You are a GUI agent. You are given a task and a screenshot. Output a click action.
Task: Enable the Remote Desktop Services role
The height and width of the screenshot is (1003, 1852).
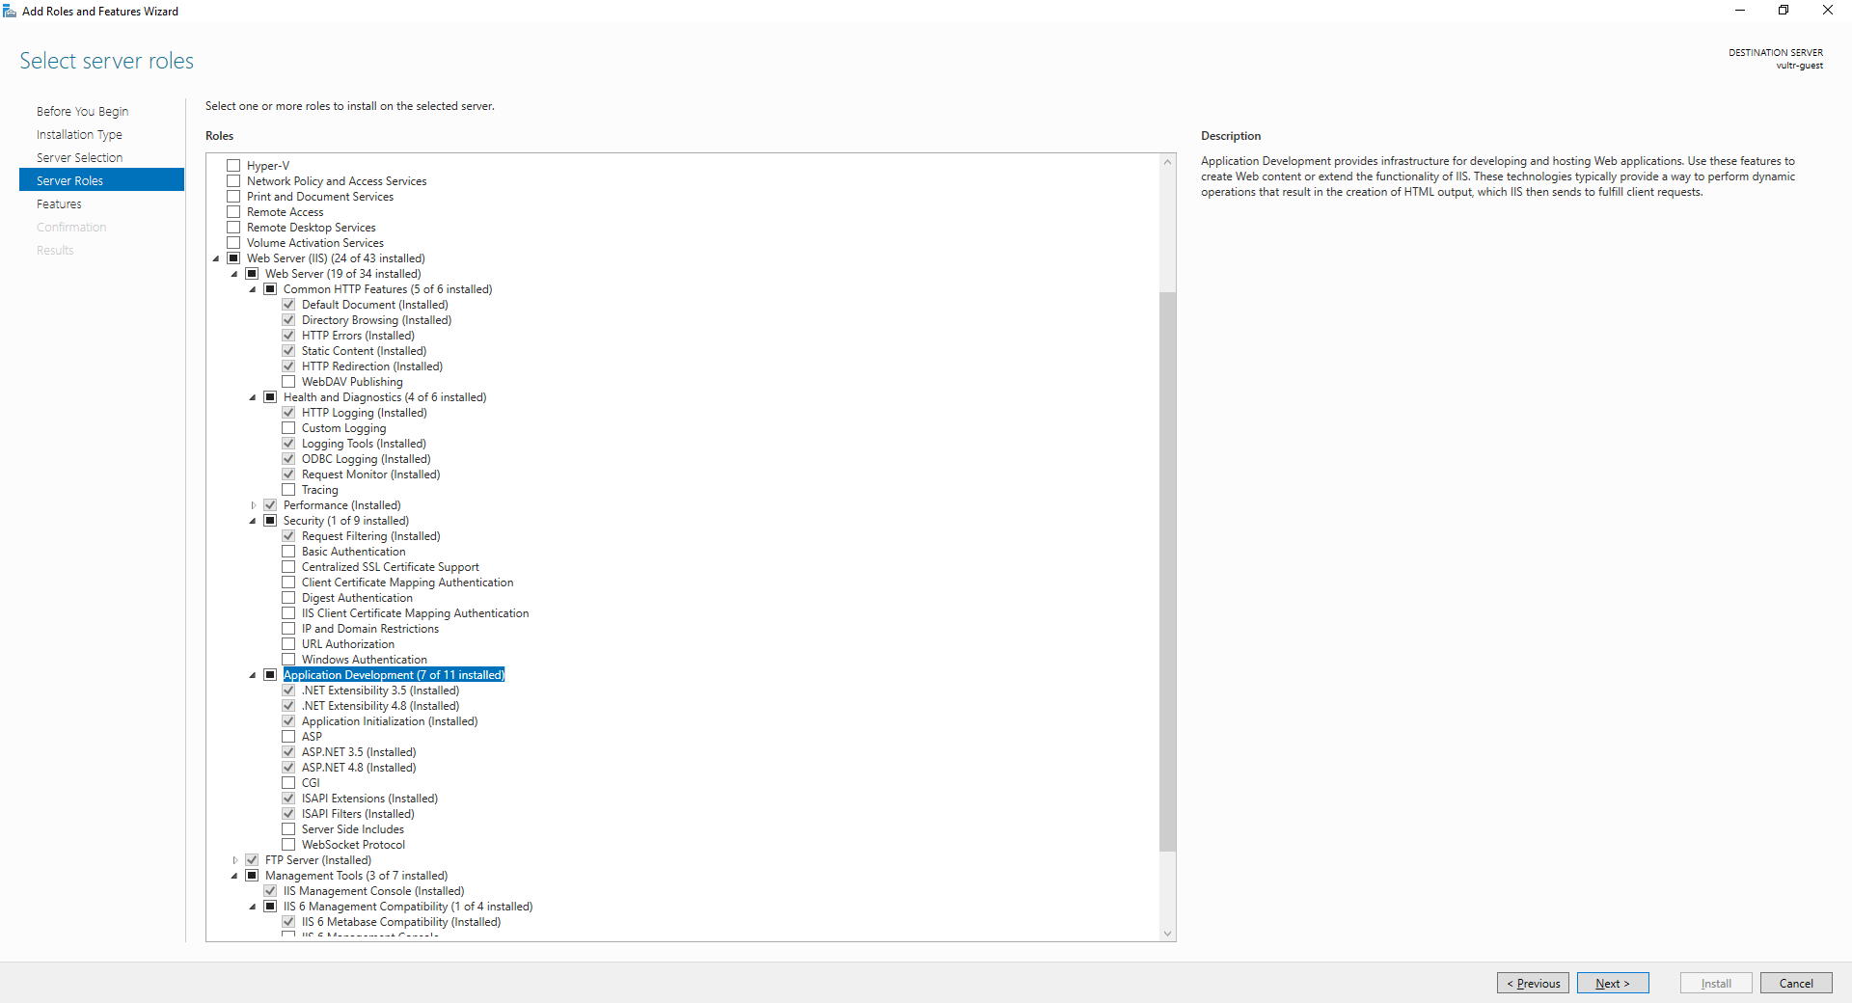point(232,227)
